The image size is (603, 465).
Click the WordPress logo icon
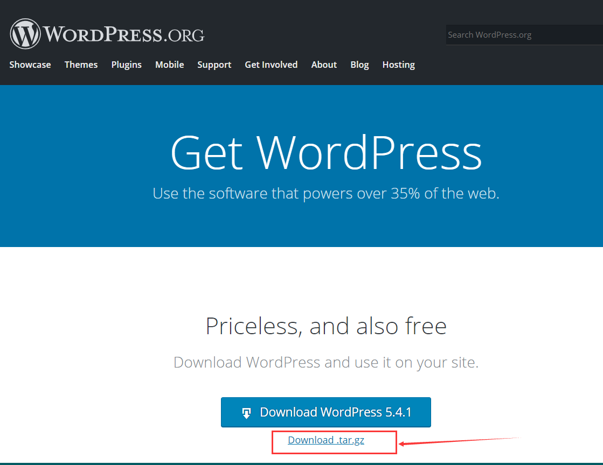point(25,34)
